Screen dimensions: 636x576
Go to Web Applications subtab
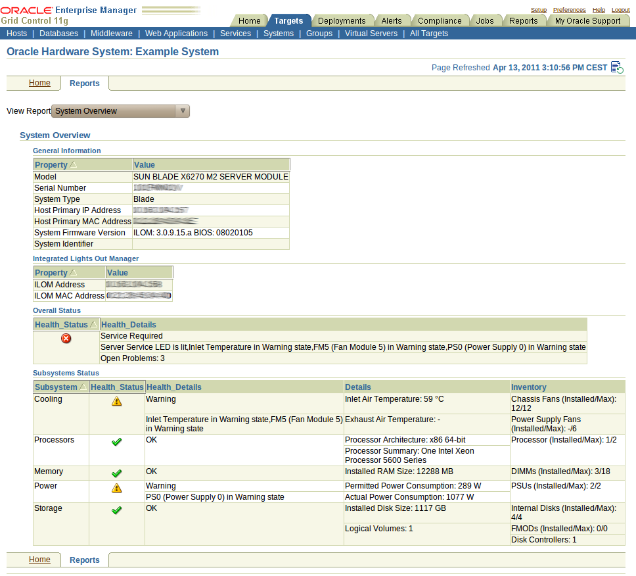pos(177,34)
